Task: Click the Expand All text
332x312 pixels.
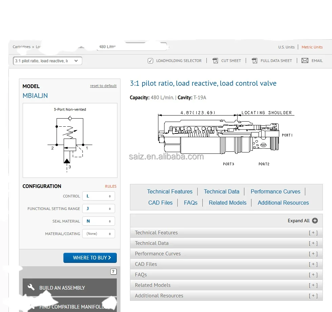Action: tap(298, 221)
